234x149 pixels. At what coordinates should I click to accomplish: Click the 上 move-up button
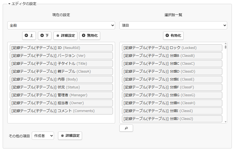point(29,36)
